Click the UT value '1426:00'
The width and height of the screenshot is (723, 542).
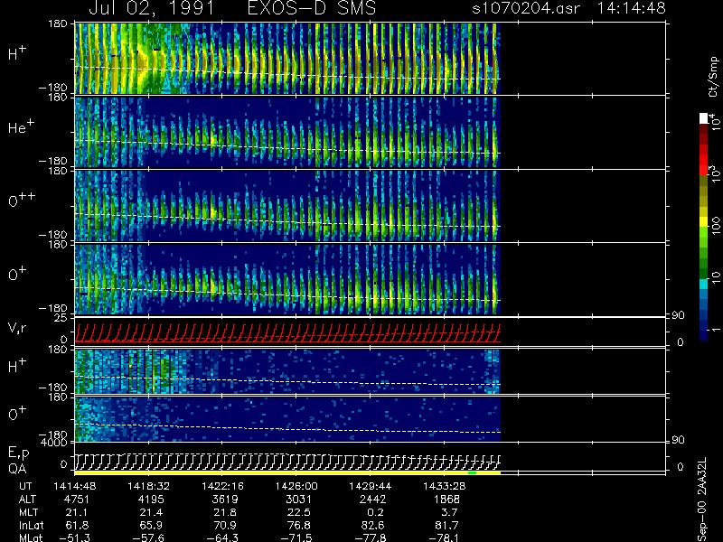coord(296,486)
